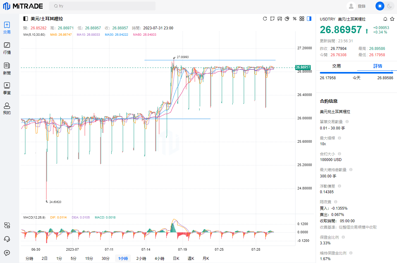397x263 pixels.
Task: Show info tooltip for 最大槓桿
Action: click(339, 138)
